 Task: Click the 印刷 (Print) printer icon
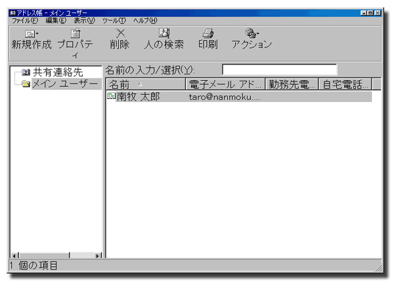[208, 33]
